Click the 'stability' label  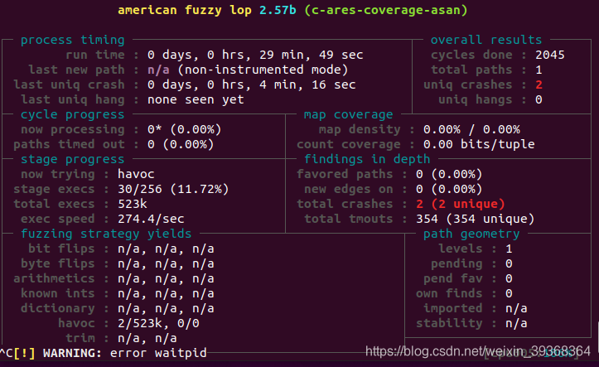coord(449,323)
